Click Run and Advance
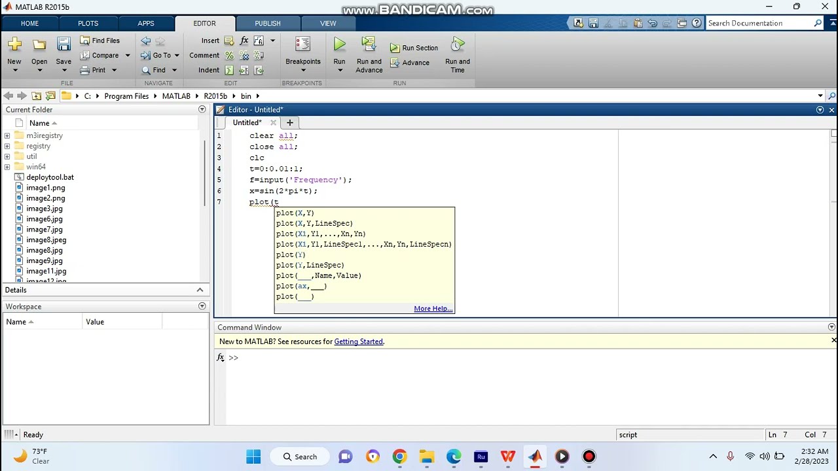The image size is (838, 471). (x=369, y=54)
